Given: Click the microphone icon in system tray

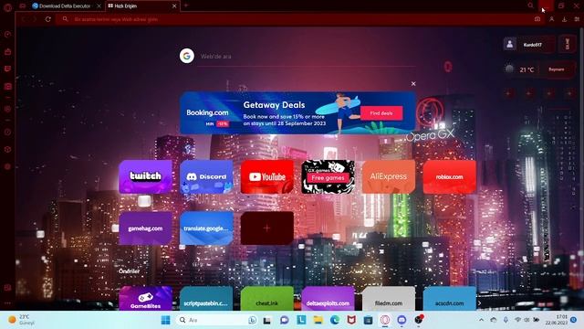Looking at the screenshot, I should pos(506,320).
